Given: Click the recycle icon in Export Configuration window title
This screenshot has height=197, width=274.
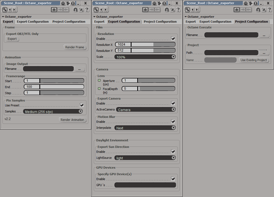Looking at the screenshot, I should 159,3.
